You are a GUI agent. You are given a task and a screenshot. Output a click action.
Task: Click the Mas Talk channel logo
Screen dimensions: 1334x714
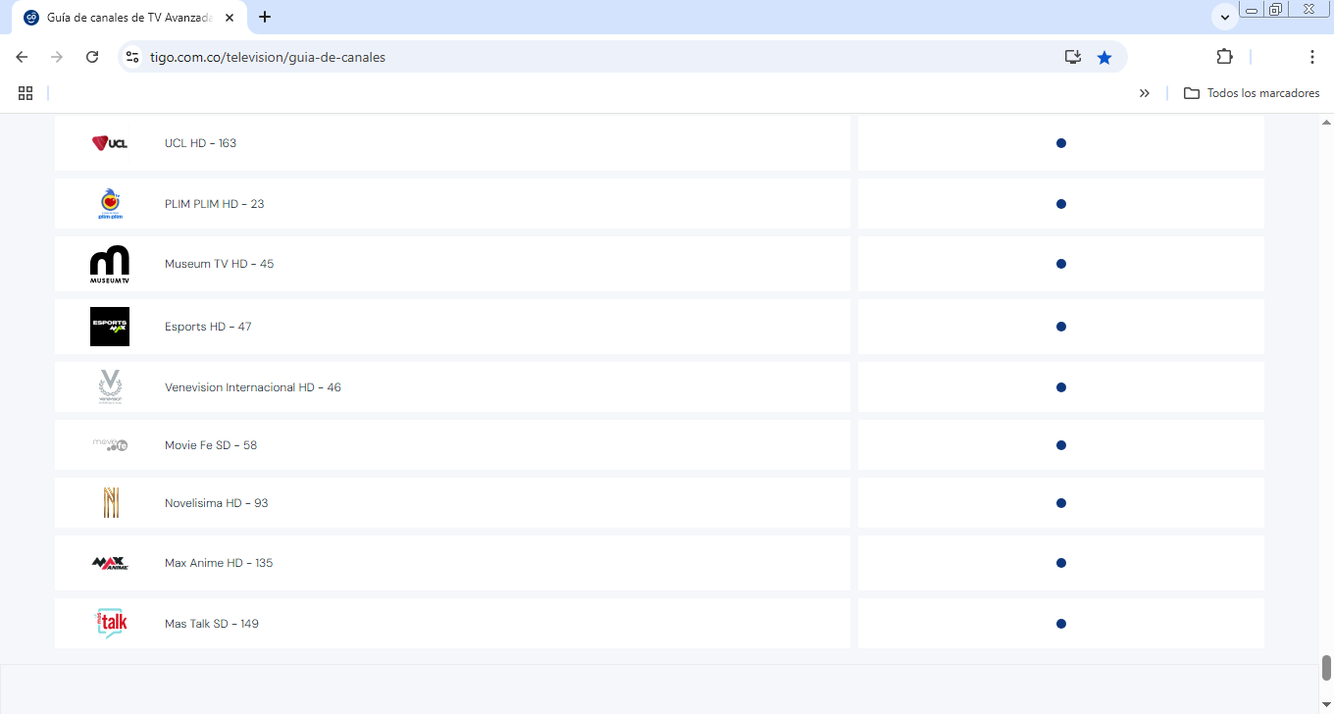pyautogui.click(x=111, y=624)
